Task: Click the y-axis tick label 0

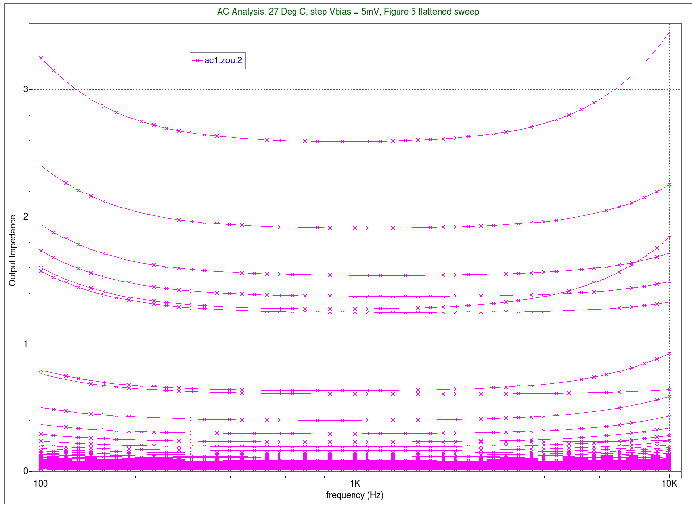Action: point(26,471)
